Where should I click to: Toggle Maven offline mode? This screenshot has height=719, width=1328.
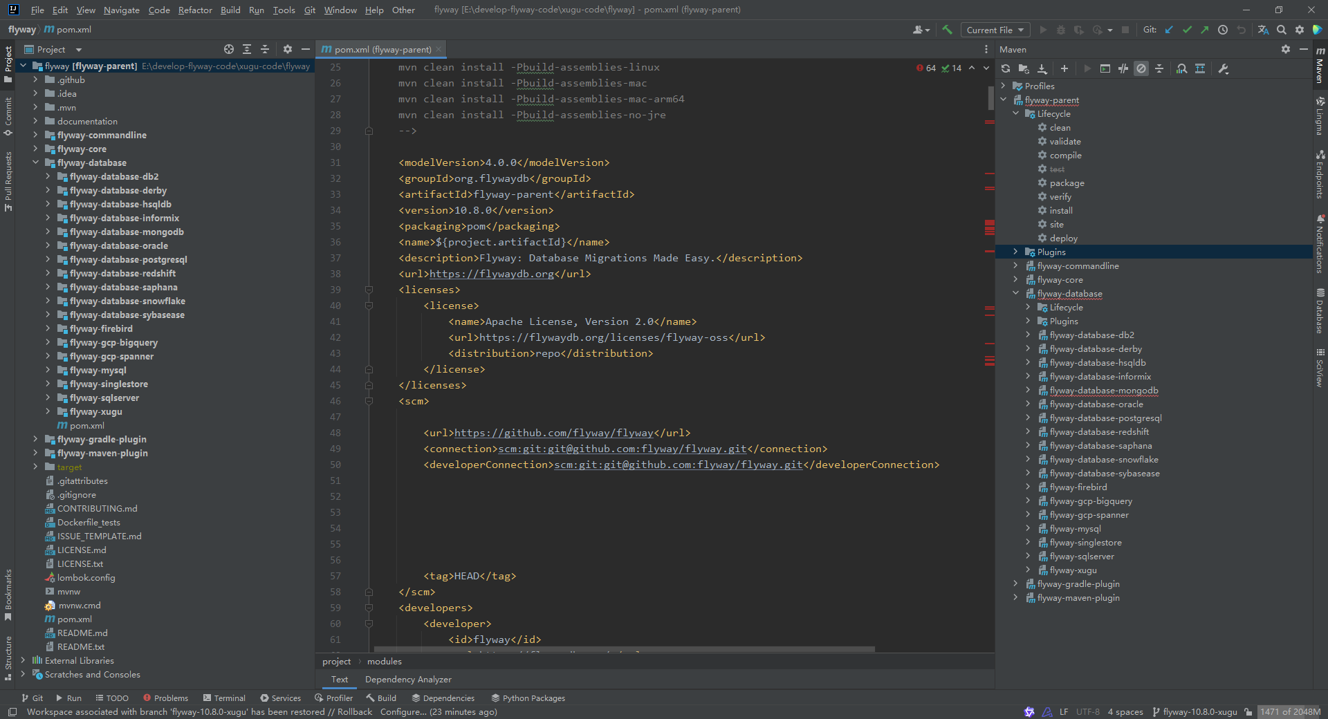[x=1123, y=68]
